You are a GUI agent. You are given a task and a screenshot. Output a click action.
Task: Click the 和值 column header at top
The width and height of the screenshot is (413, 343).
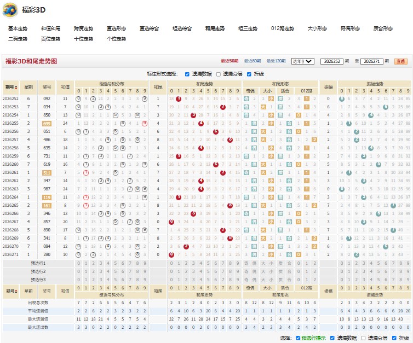click(65, 88)
